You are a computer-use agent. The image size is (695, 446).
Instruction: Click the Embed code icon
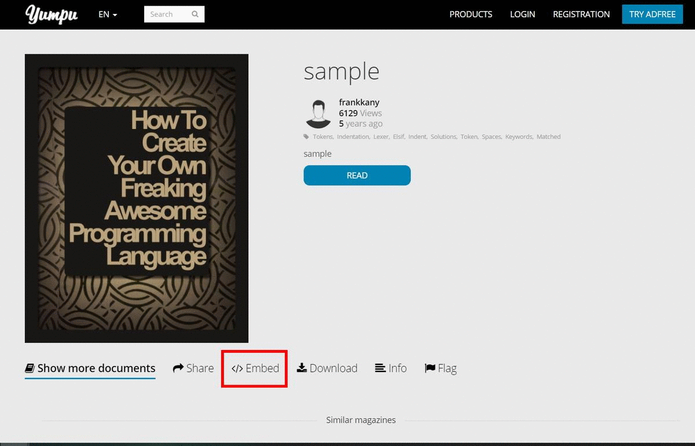coord(237,368)
